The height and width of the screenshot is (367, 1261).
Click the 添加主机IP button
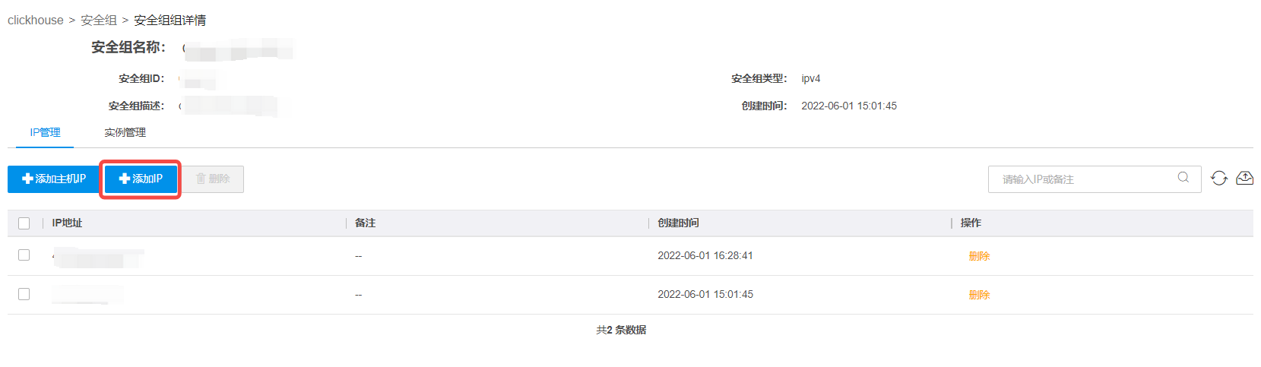coord(54,179)
